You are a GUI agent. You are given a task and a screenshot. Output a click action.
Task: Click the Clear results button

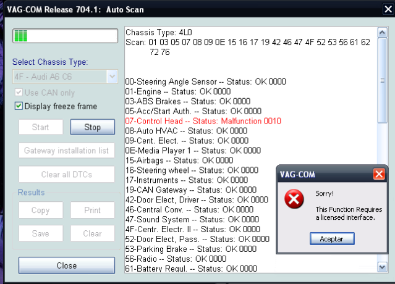tap(93, 233)
